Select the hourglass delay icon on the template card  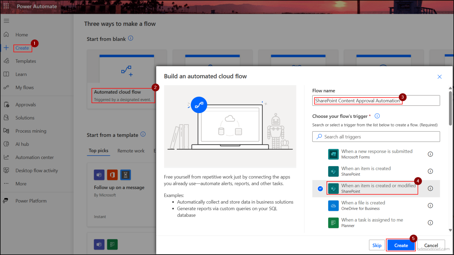(125, 175)
